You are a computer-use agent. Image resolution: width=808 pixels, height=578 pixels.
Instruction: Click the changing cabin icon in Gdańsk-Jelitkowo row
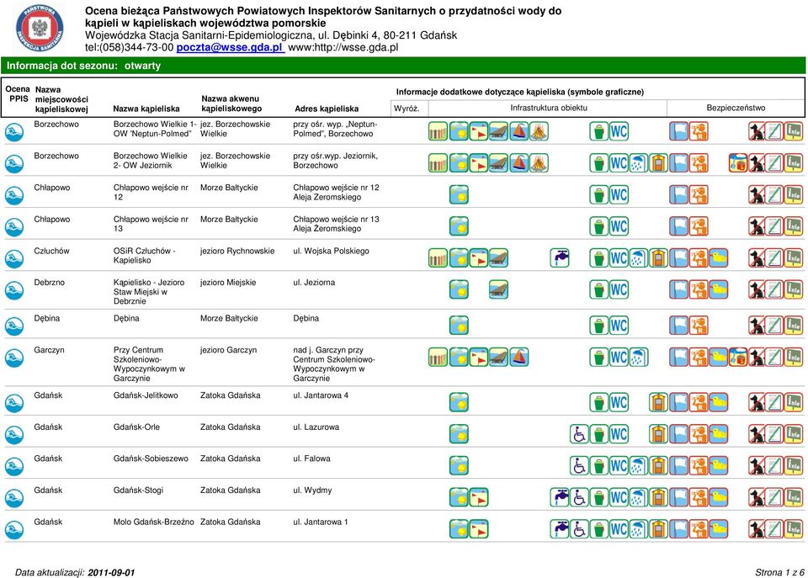pyautogui.click(x=658, y=402)
